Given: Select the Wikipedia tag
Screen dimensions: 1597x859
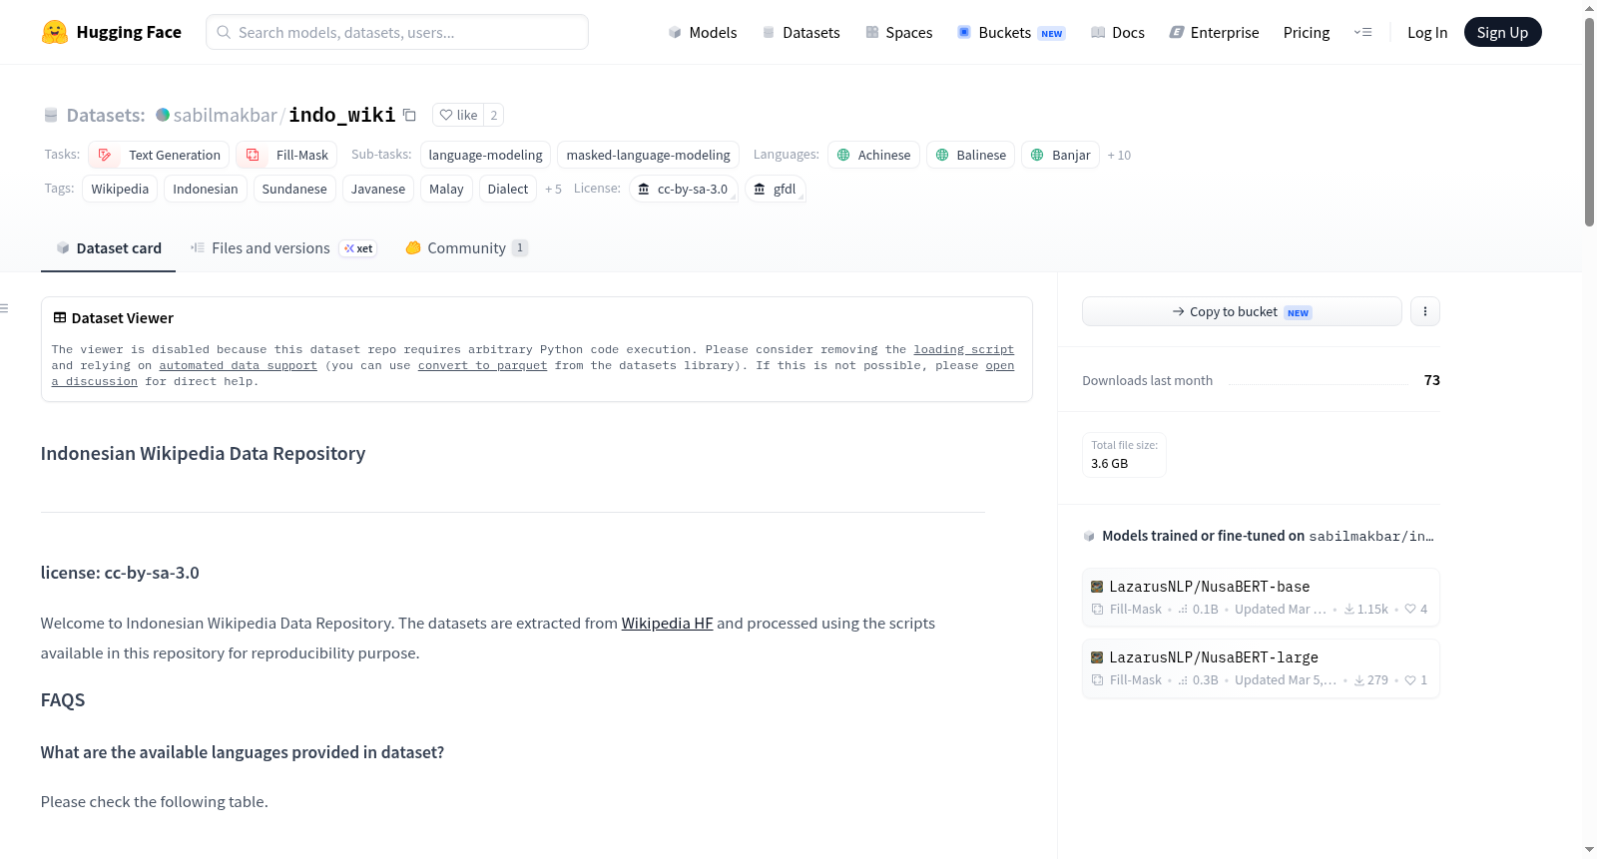Looking at the screenshot, I should click(x=120, y=189).
